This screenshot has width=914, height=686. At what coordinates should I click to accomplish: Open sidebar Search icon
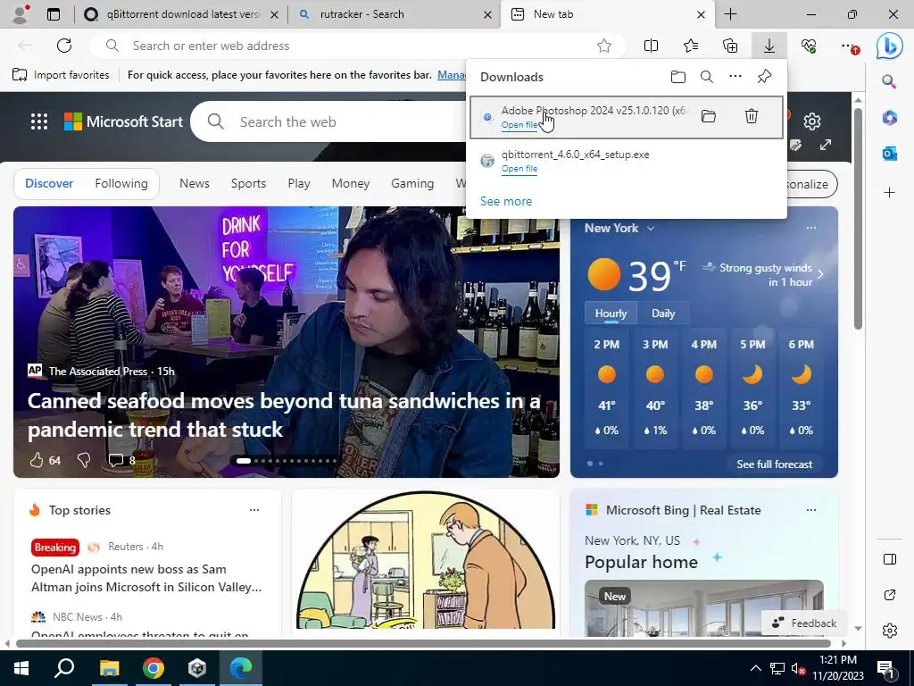[889, 81]
